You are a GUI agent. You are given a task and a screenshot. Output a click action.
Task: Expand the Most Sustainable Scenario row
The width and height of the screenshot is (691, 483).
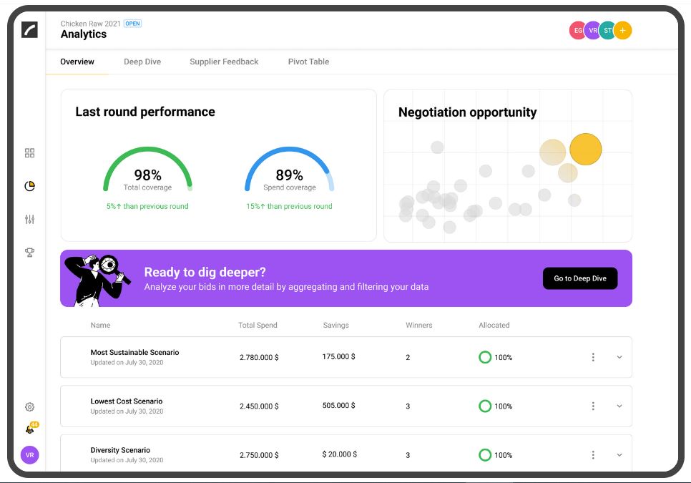click(619, 357)
